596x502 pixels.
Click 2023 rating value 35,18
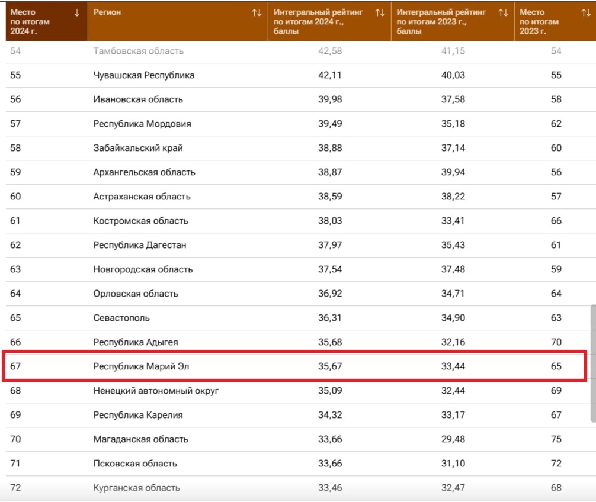tap(453, 124)
